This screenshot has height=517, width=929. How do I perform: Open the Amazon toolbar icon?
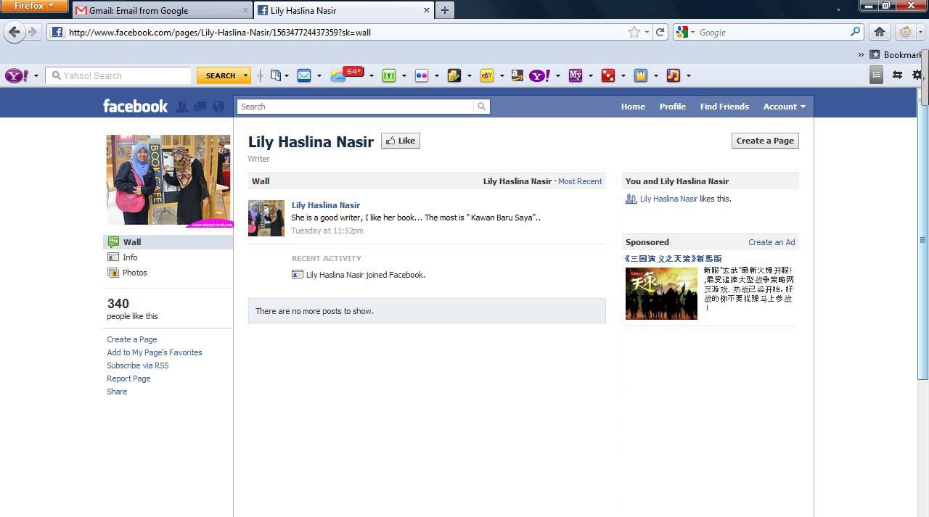[x=517, y=75]
